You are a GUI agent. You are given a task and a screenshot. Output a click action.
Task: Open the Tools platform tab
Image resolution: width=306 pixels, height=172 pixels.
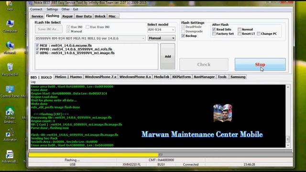222,77
